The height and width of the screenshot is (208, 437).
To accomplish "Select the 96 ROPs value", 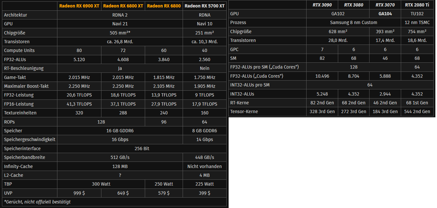I will [164, 122].
